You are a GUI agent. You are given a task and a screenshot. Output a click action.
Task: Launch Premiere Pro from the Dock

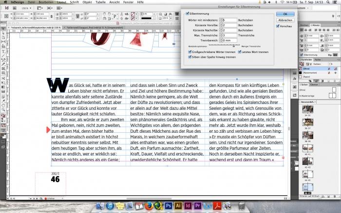pyautogui.click(x=197, y=205)
